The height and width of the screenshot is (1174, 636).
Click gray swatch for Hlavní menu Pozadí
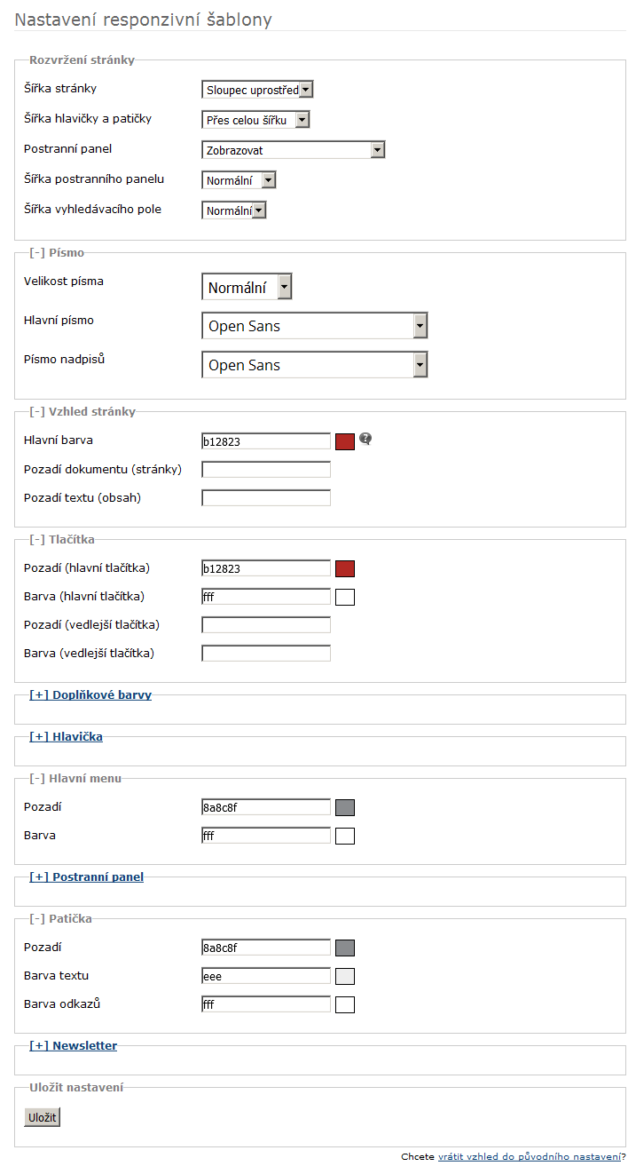coord(345,808)
